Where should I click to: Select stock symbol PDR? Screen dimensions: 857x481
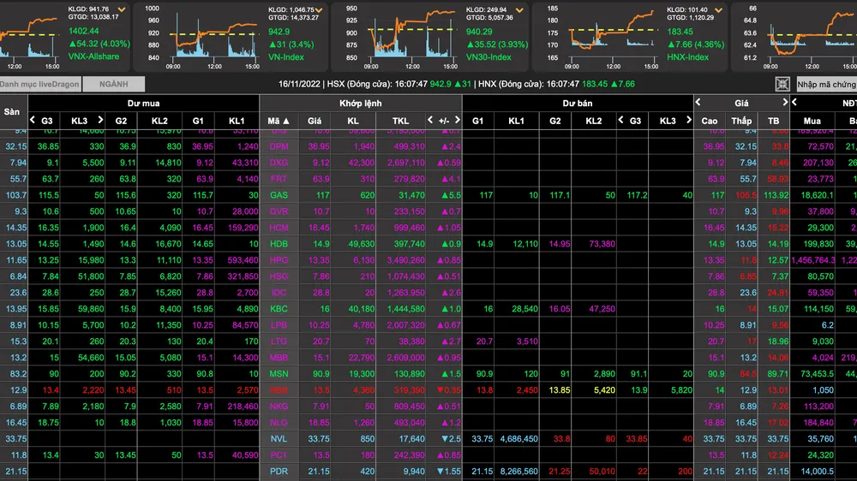pyautogui.click(x=279, y=472)
